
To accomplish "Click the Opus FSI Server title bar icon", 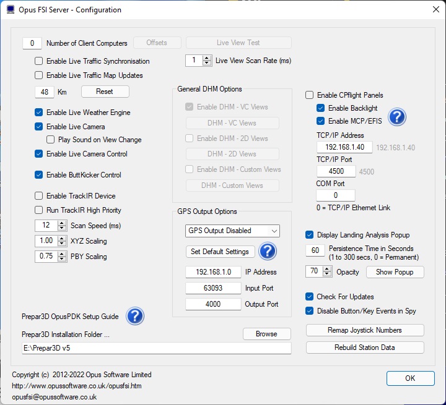I will [11, 10].
